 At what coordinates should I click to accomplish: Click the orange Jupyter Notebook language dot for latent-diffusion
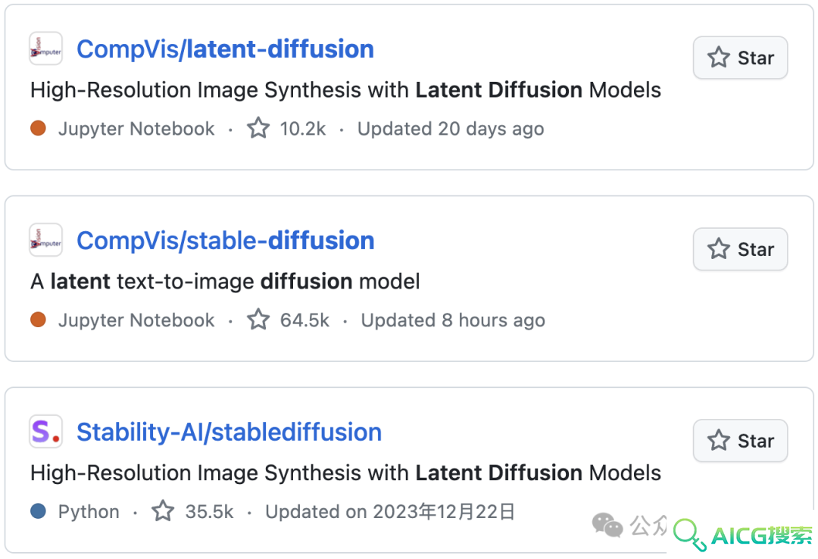click(x=38, y=128)
